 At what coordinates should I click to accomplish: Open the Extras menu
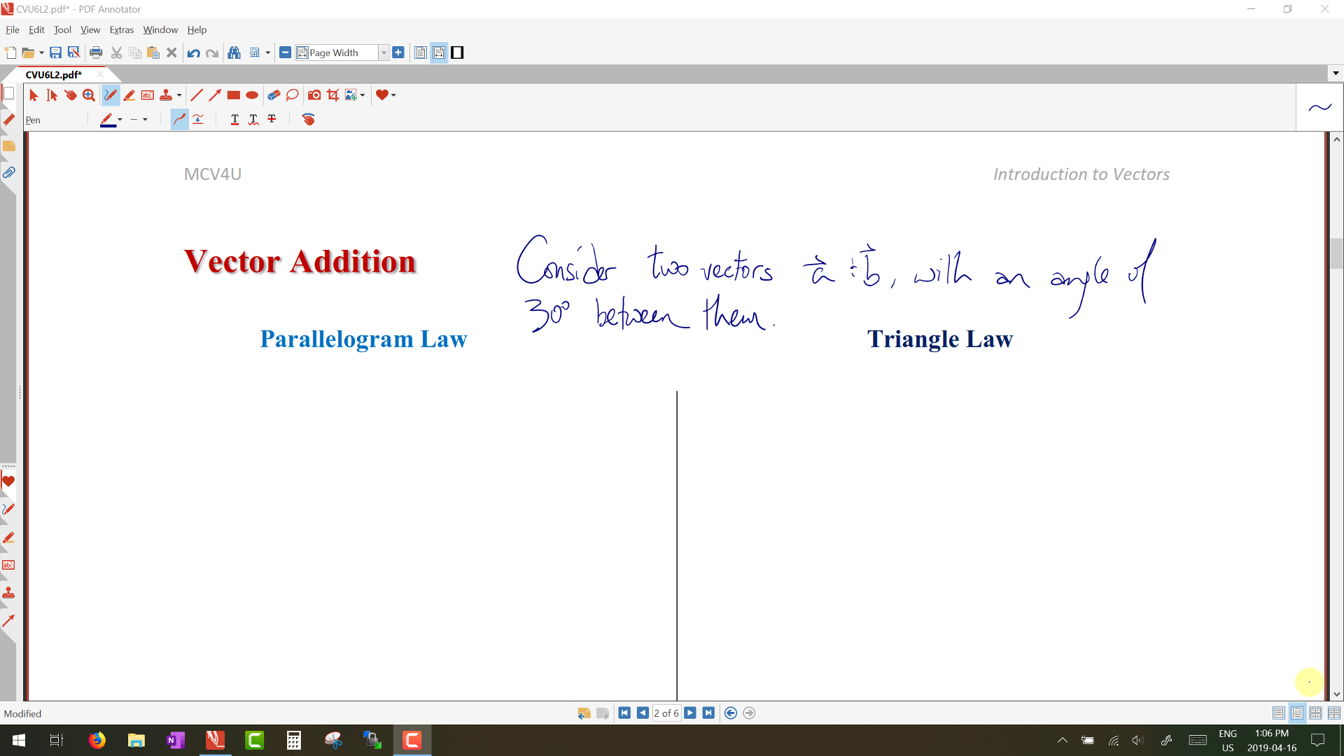121,30
